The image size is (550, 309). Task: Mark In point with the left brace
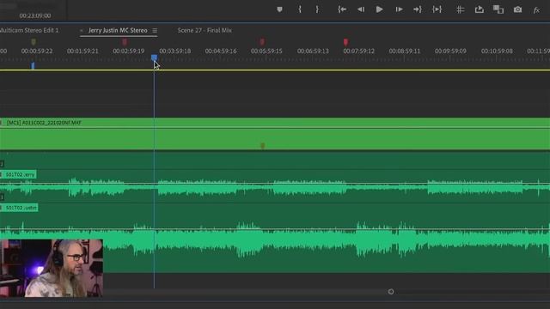(300, 9)
